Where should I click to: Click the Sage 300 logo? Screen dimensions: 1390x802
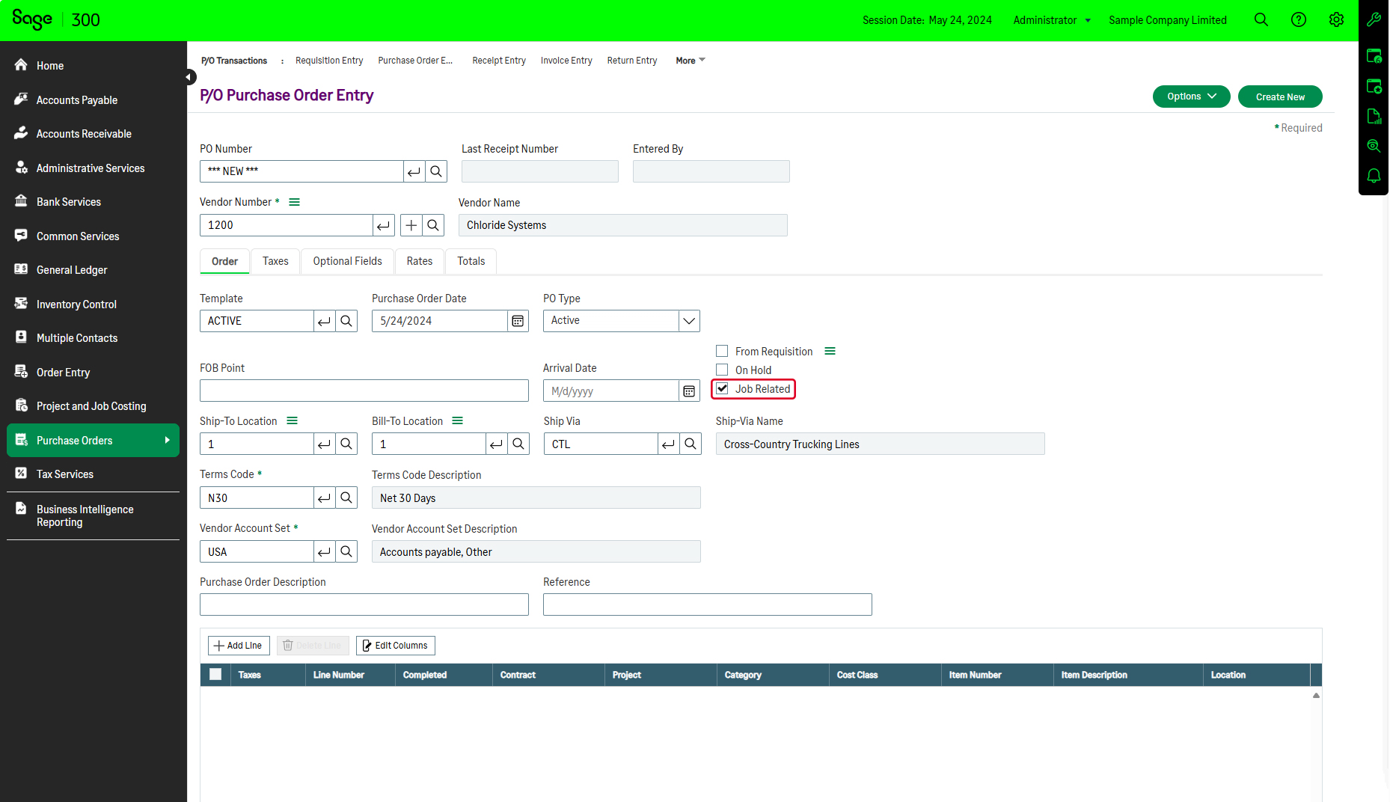coord(56,19)
